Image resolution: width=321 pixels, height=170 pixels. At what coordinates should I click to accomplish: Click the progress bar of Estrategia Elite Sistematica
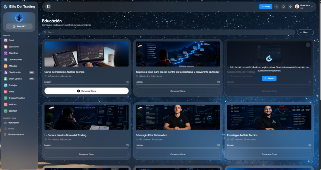pos(178,148)
